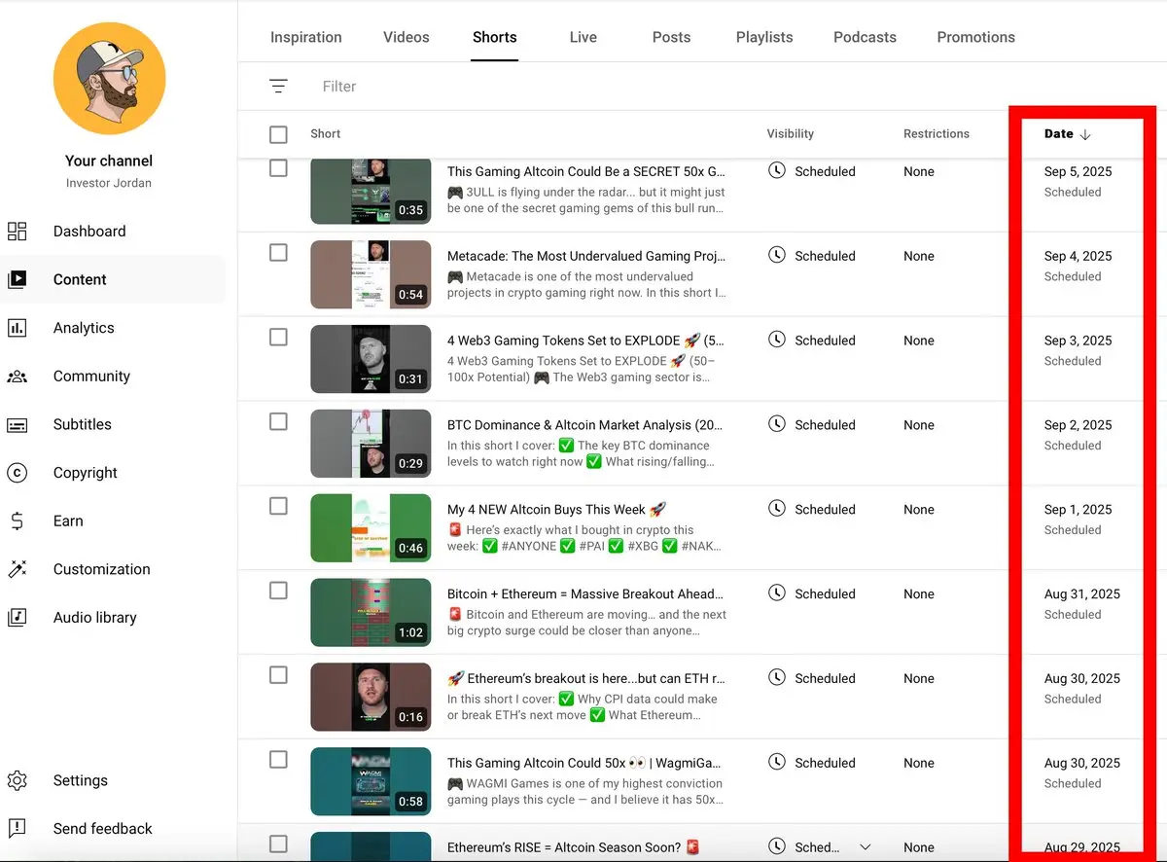The height and width of the screenshot is (862, 1167).
Task: Open the 1:02 Bitcoin Ethereum thumbnail
Action: coord(371,613)
